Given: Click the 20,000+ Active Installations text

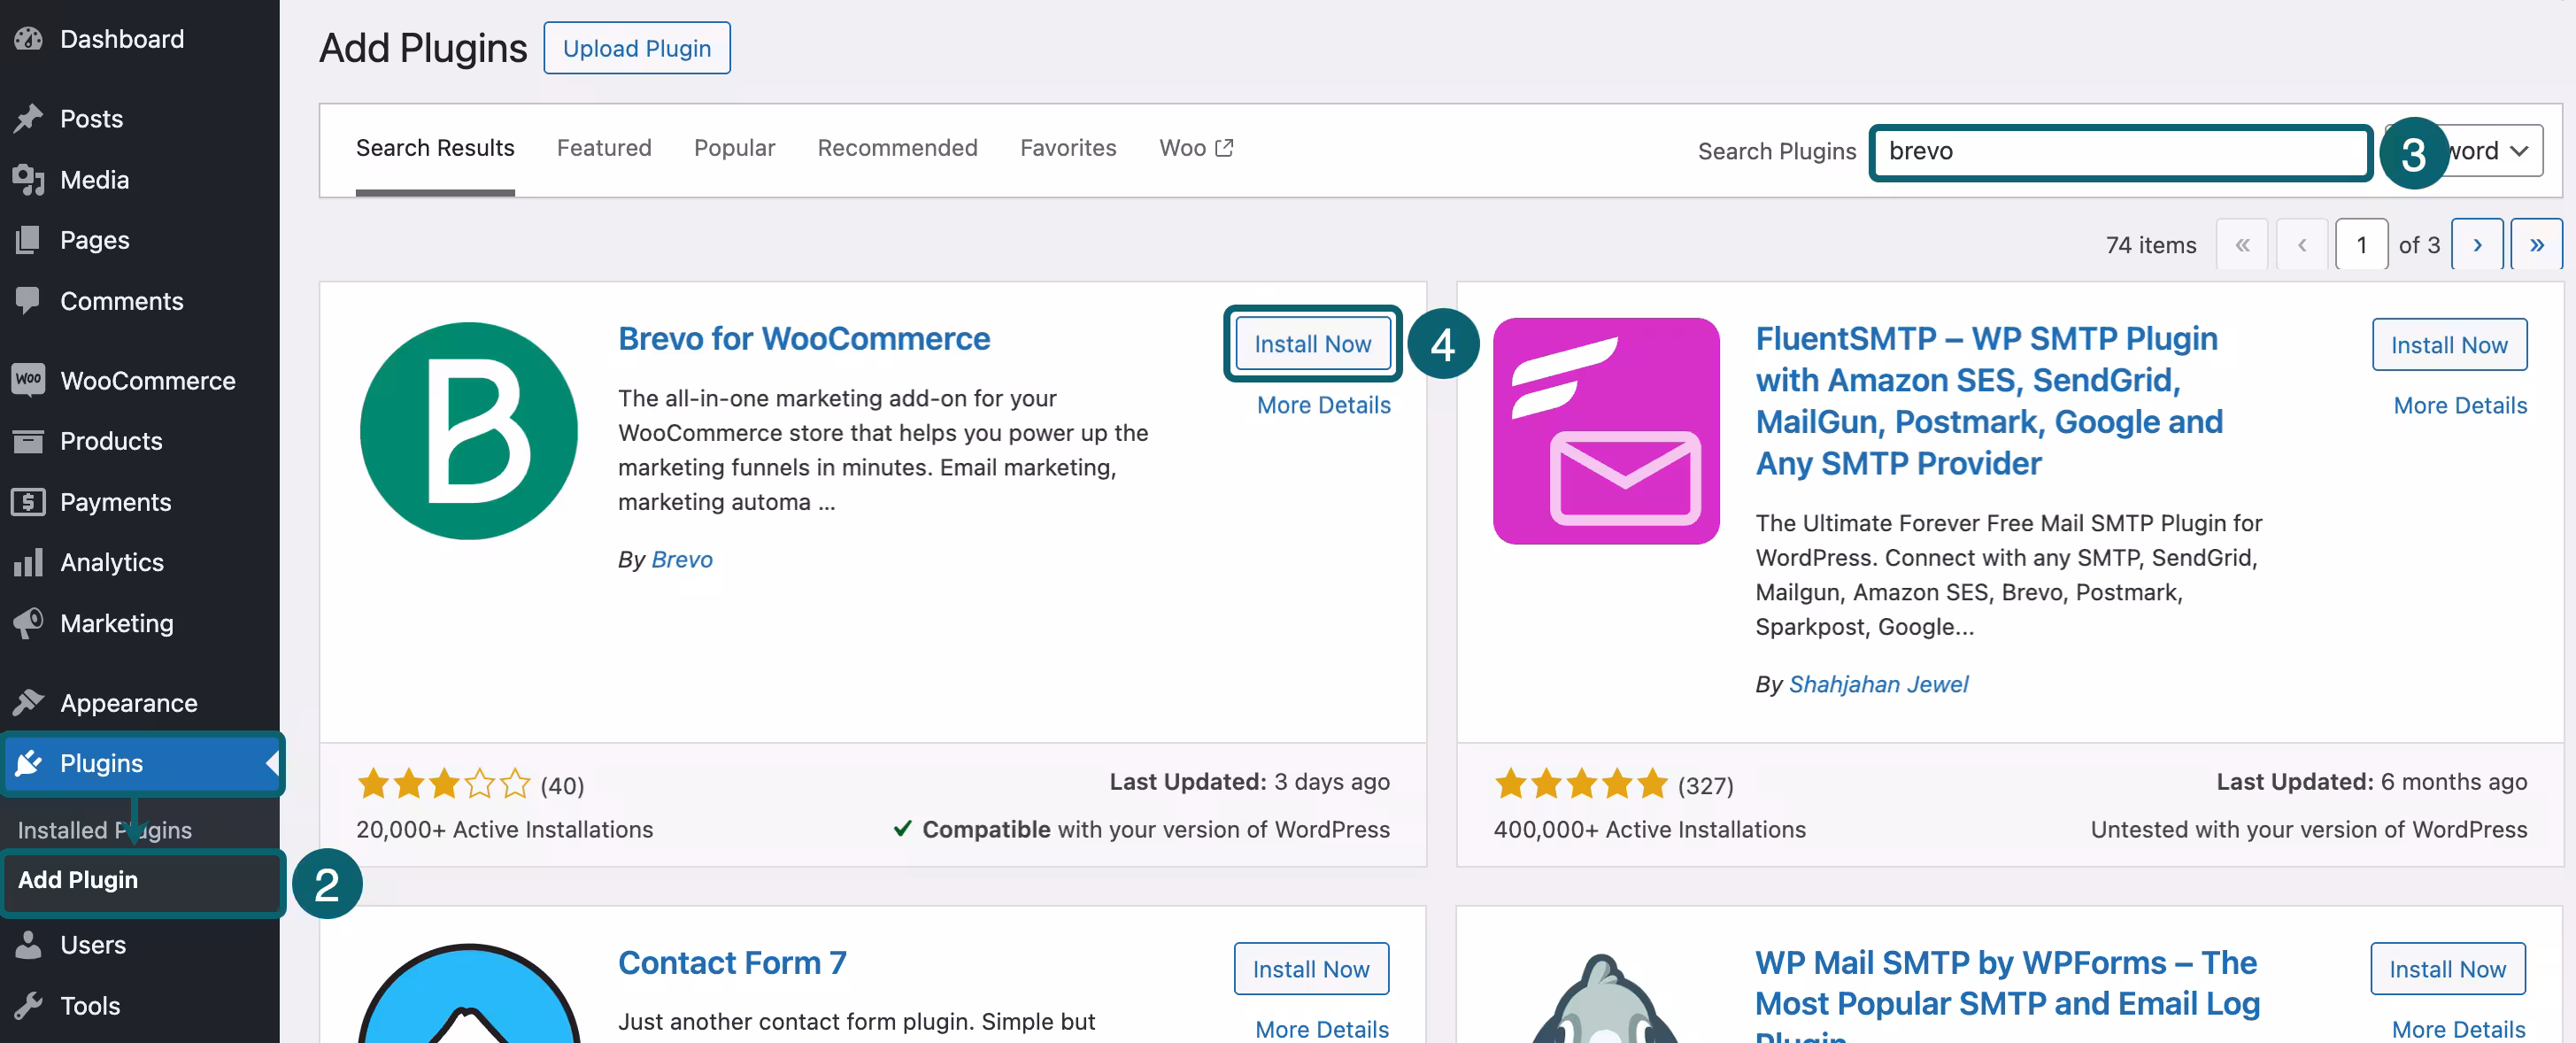Looking at the screenshot, I should pyautogui.click(x=504, y=829).
